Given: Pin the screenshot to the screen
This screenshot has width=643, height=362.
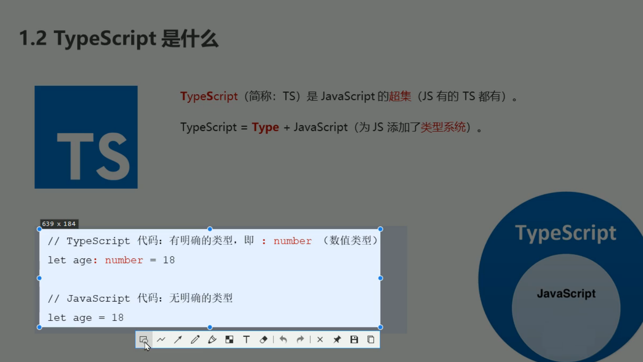Looking at the screenshot, I should tap(337, 340).
